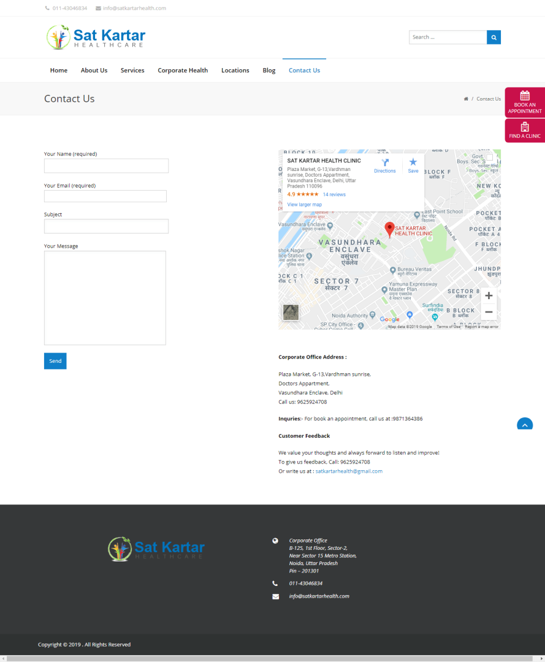Go to the Corporate Health menu
This screenshot has height=662, width=545.
183,70
